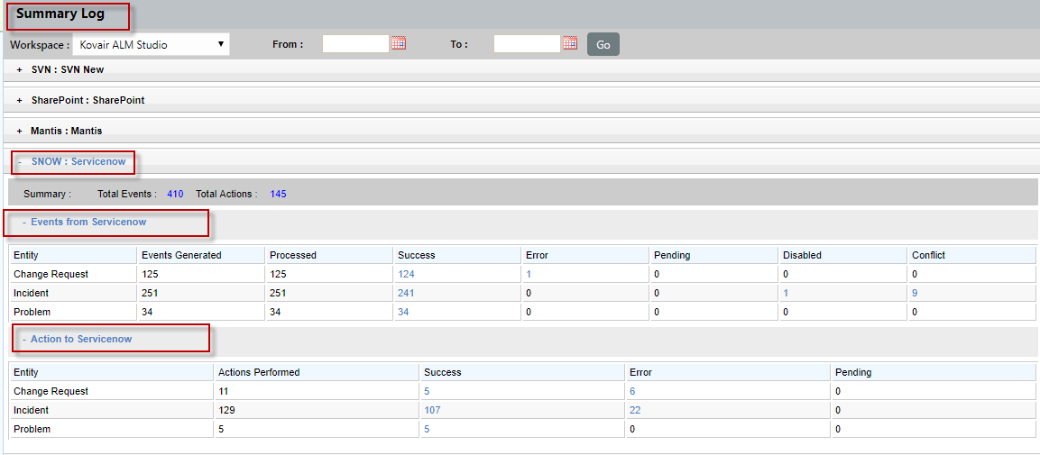Open Change Request actions error count 6

click(632, 391)
